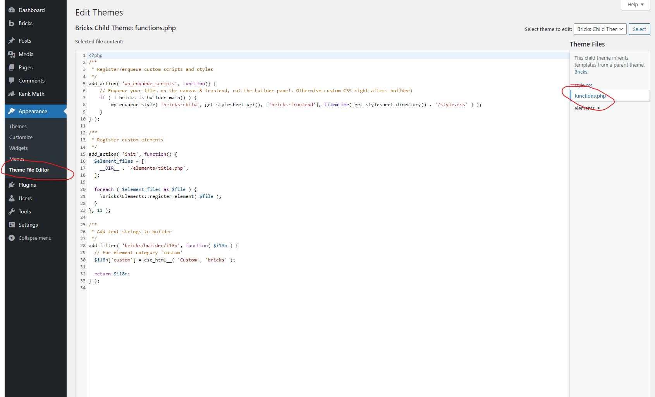Open the Select theme to edit dropdown
This screenshot has height=397, width=655.
coord(600,29)
